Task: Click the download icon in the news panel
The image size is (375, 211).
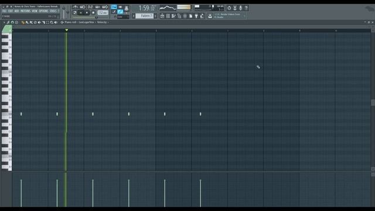Action: [210, 16]
